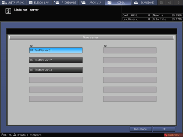Open the RICHIAMARE tab

point(65,2)
